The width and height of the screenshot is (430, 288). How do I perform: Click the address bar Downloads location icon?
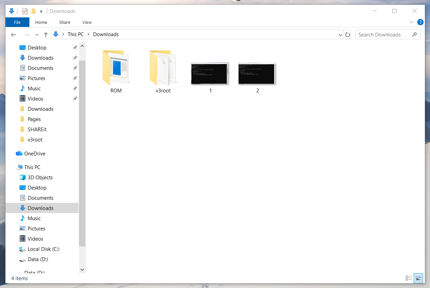pyautogui.click(x=56, y=34)
